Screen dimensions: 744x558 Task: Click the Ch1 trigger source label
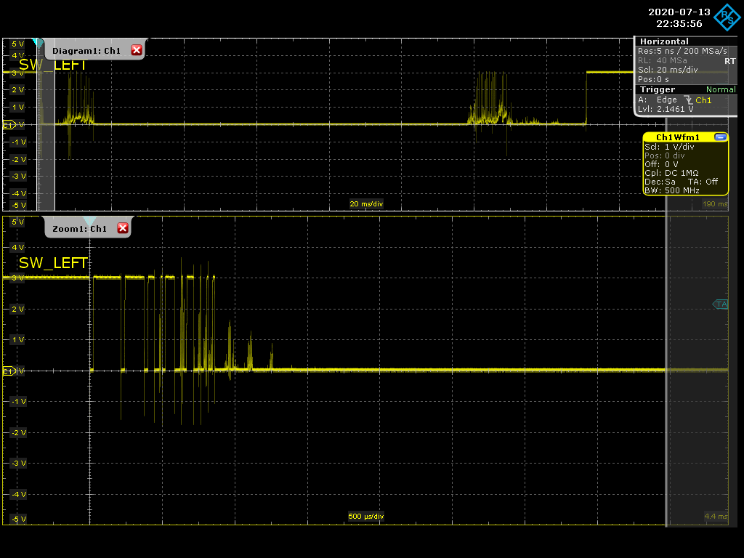click(703, 100)
